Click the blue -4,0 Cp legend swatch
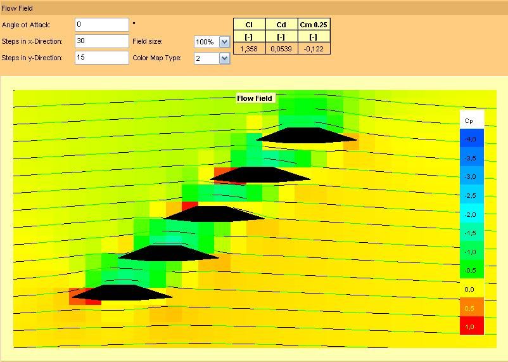Image resolution: width=508 pixels, height=362 pixels. pyautogui.click(x=472, y=138)
